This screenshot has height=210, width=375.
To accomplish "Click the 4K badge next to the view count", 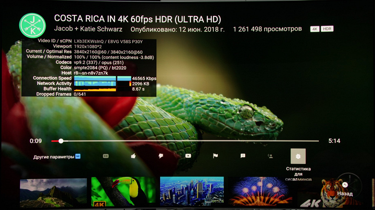I will click(x=315, y=29).
